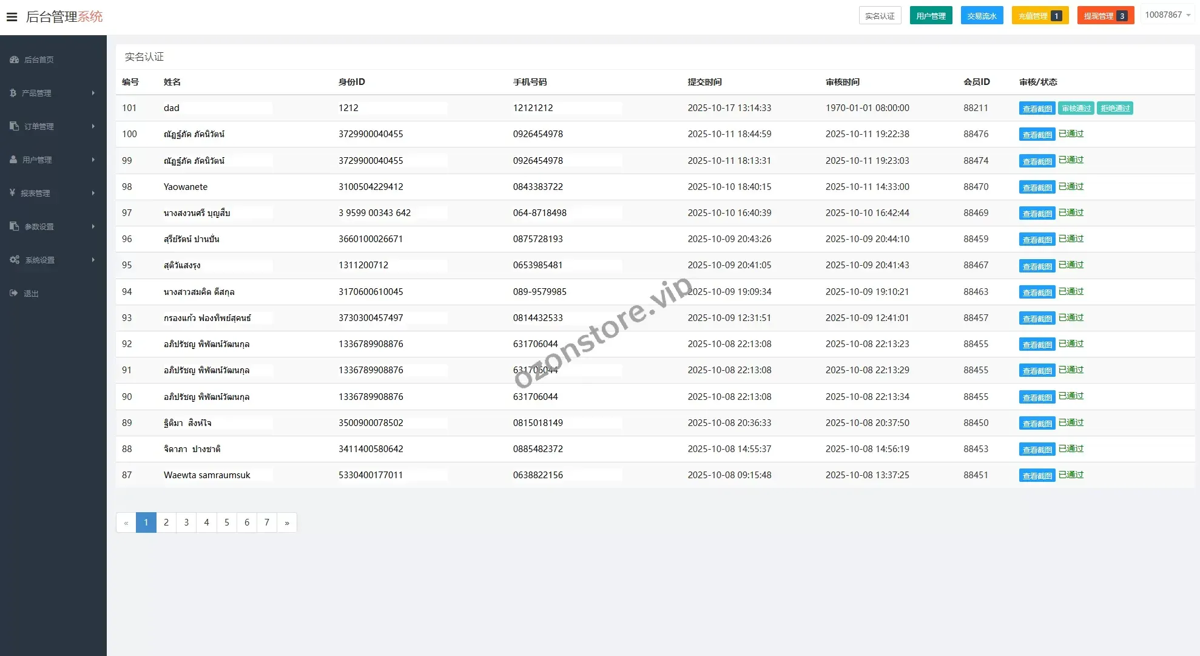Expand the 报表管理 submenu arrow
1200x656 pixels.
coord(93,193)
